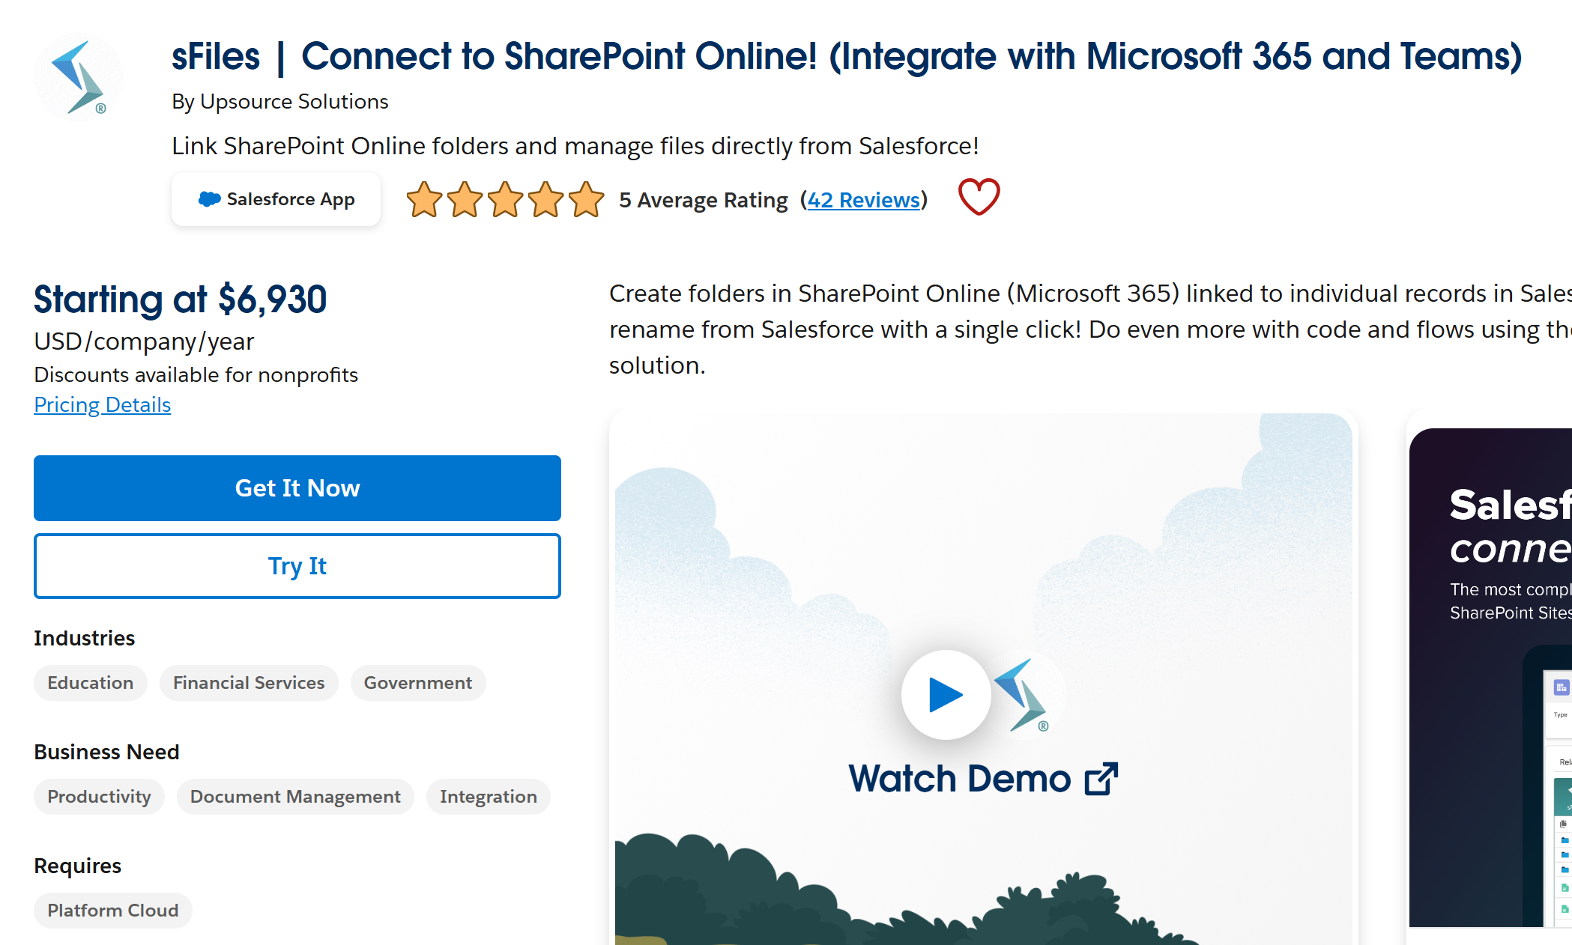Click the 'Create folders in SharePoint Online' description

click(x=1090, y=329)
